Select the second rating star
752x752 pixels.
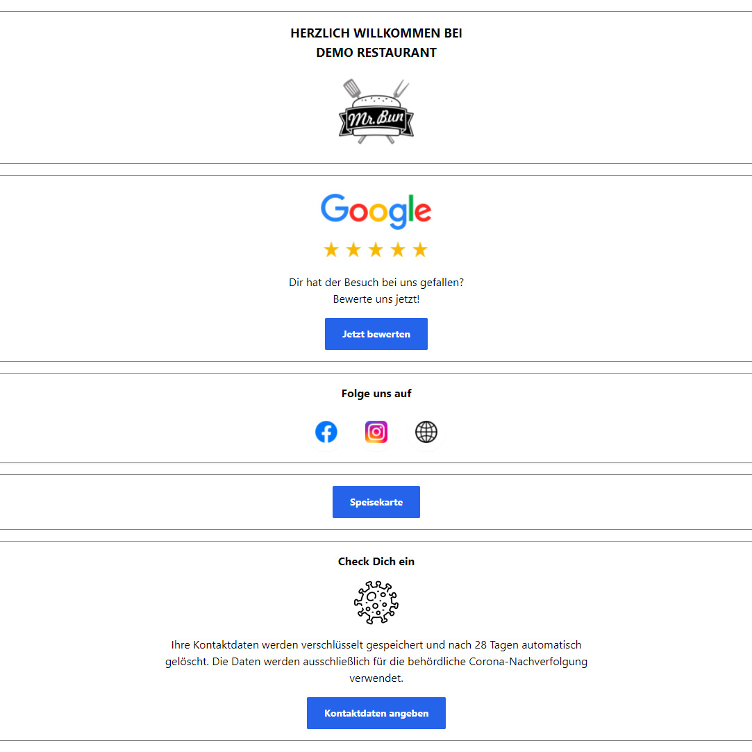[353, 250]
